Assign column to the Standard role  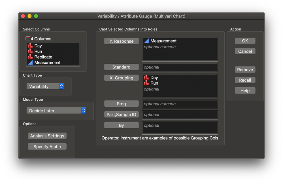point(121,67)
